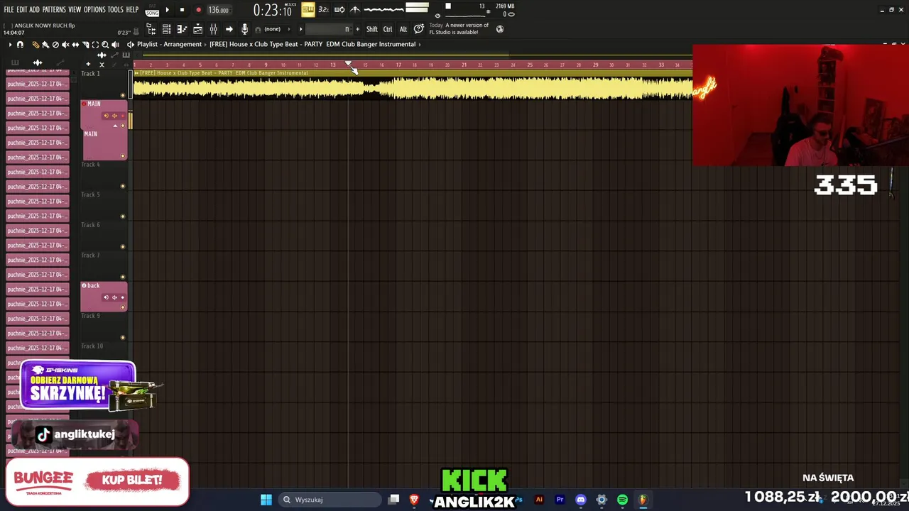Click the 0:23:10 time display
The height and width of the screenshot is (511, 909).
(273, 10)
